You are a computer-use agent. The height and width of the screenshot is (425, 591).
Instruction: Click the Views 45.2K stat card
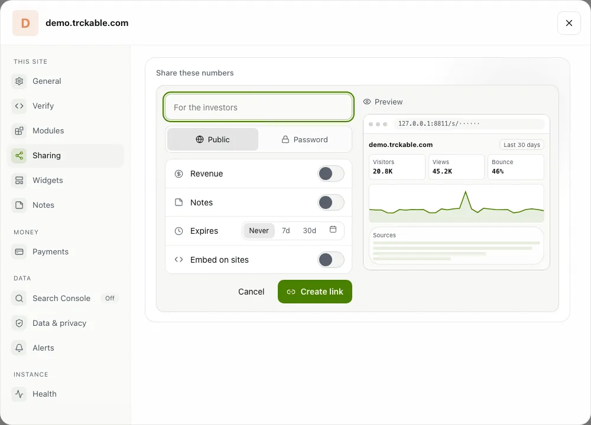click(456, 167)
